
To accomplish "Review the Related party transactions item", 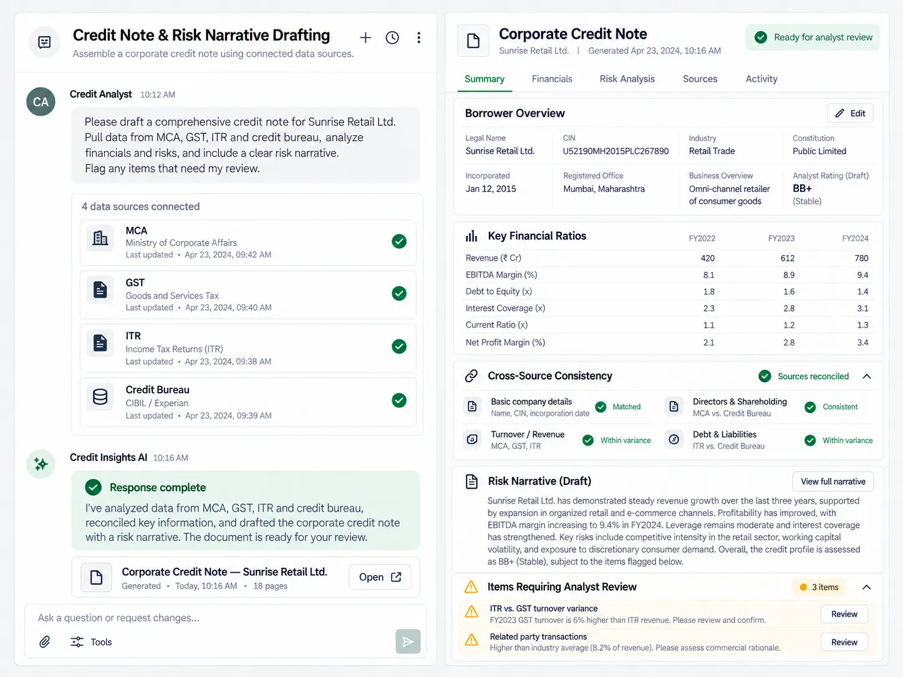I will [844, 642].
